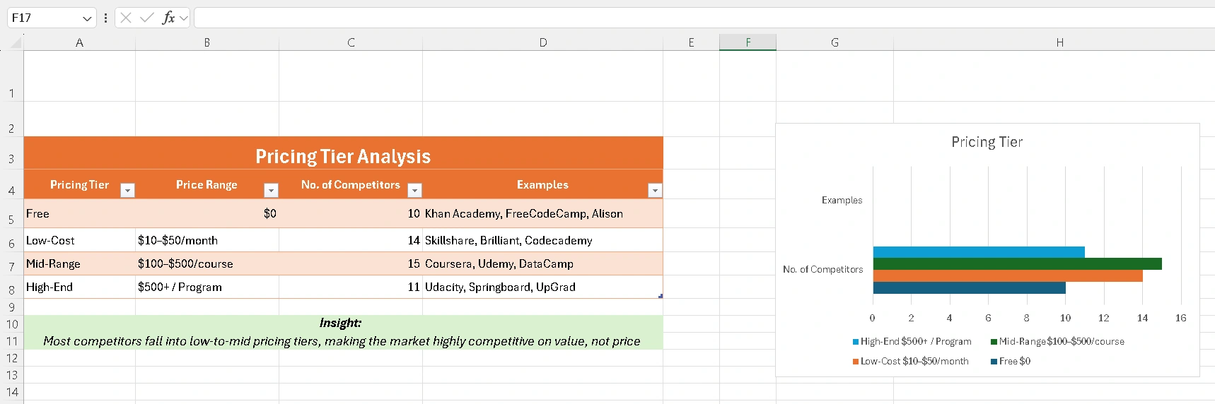Select column D header
This screenshot has width=1215, height=404.
[x=542, y=42]
